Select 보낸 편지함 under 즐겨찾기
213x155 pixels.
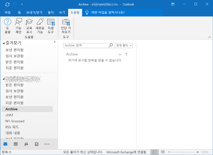(x=14, y=50)
